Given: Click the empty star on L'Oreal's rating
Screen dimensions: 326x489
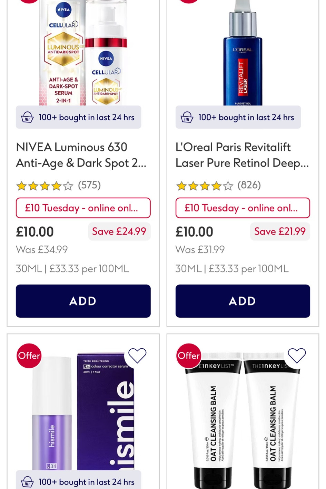Looking at the screenshot, I should [228, 186].
